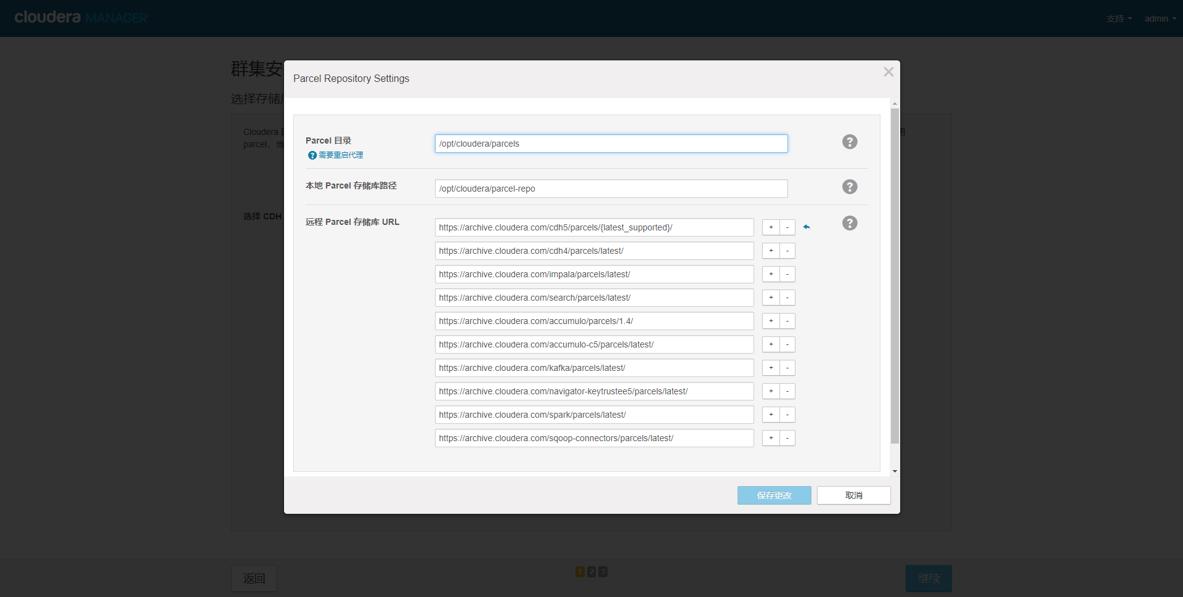Viewport: 1183px width, 597px height.
Task: Click the 取消 button
Action: [x=853, y=495]
